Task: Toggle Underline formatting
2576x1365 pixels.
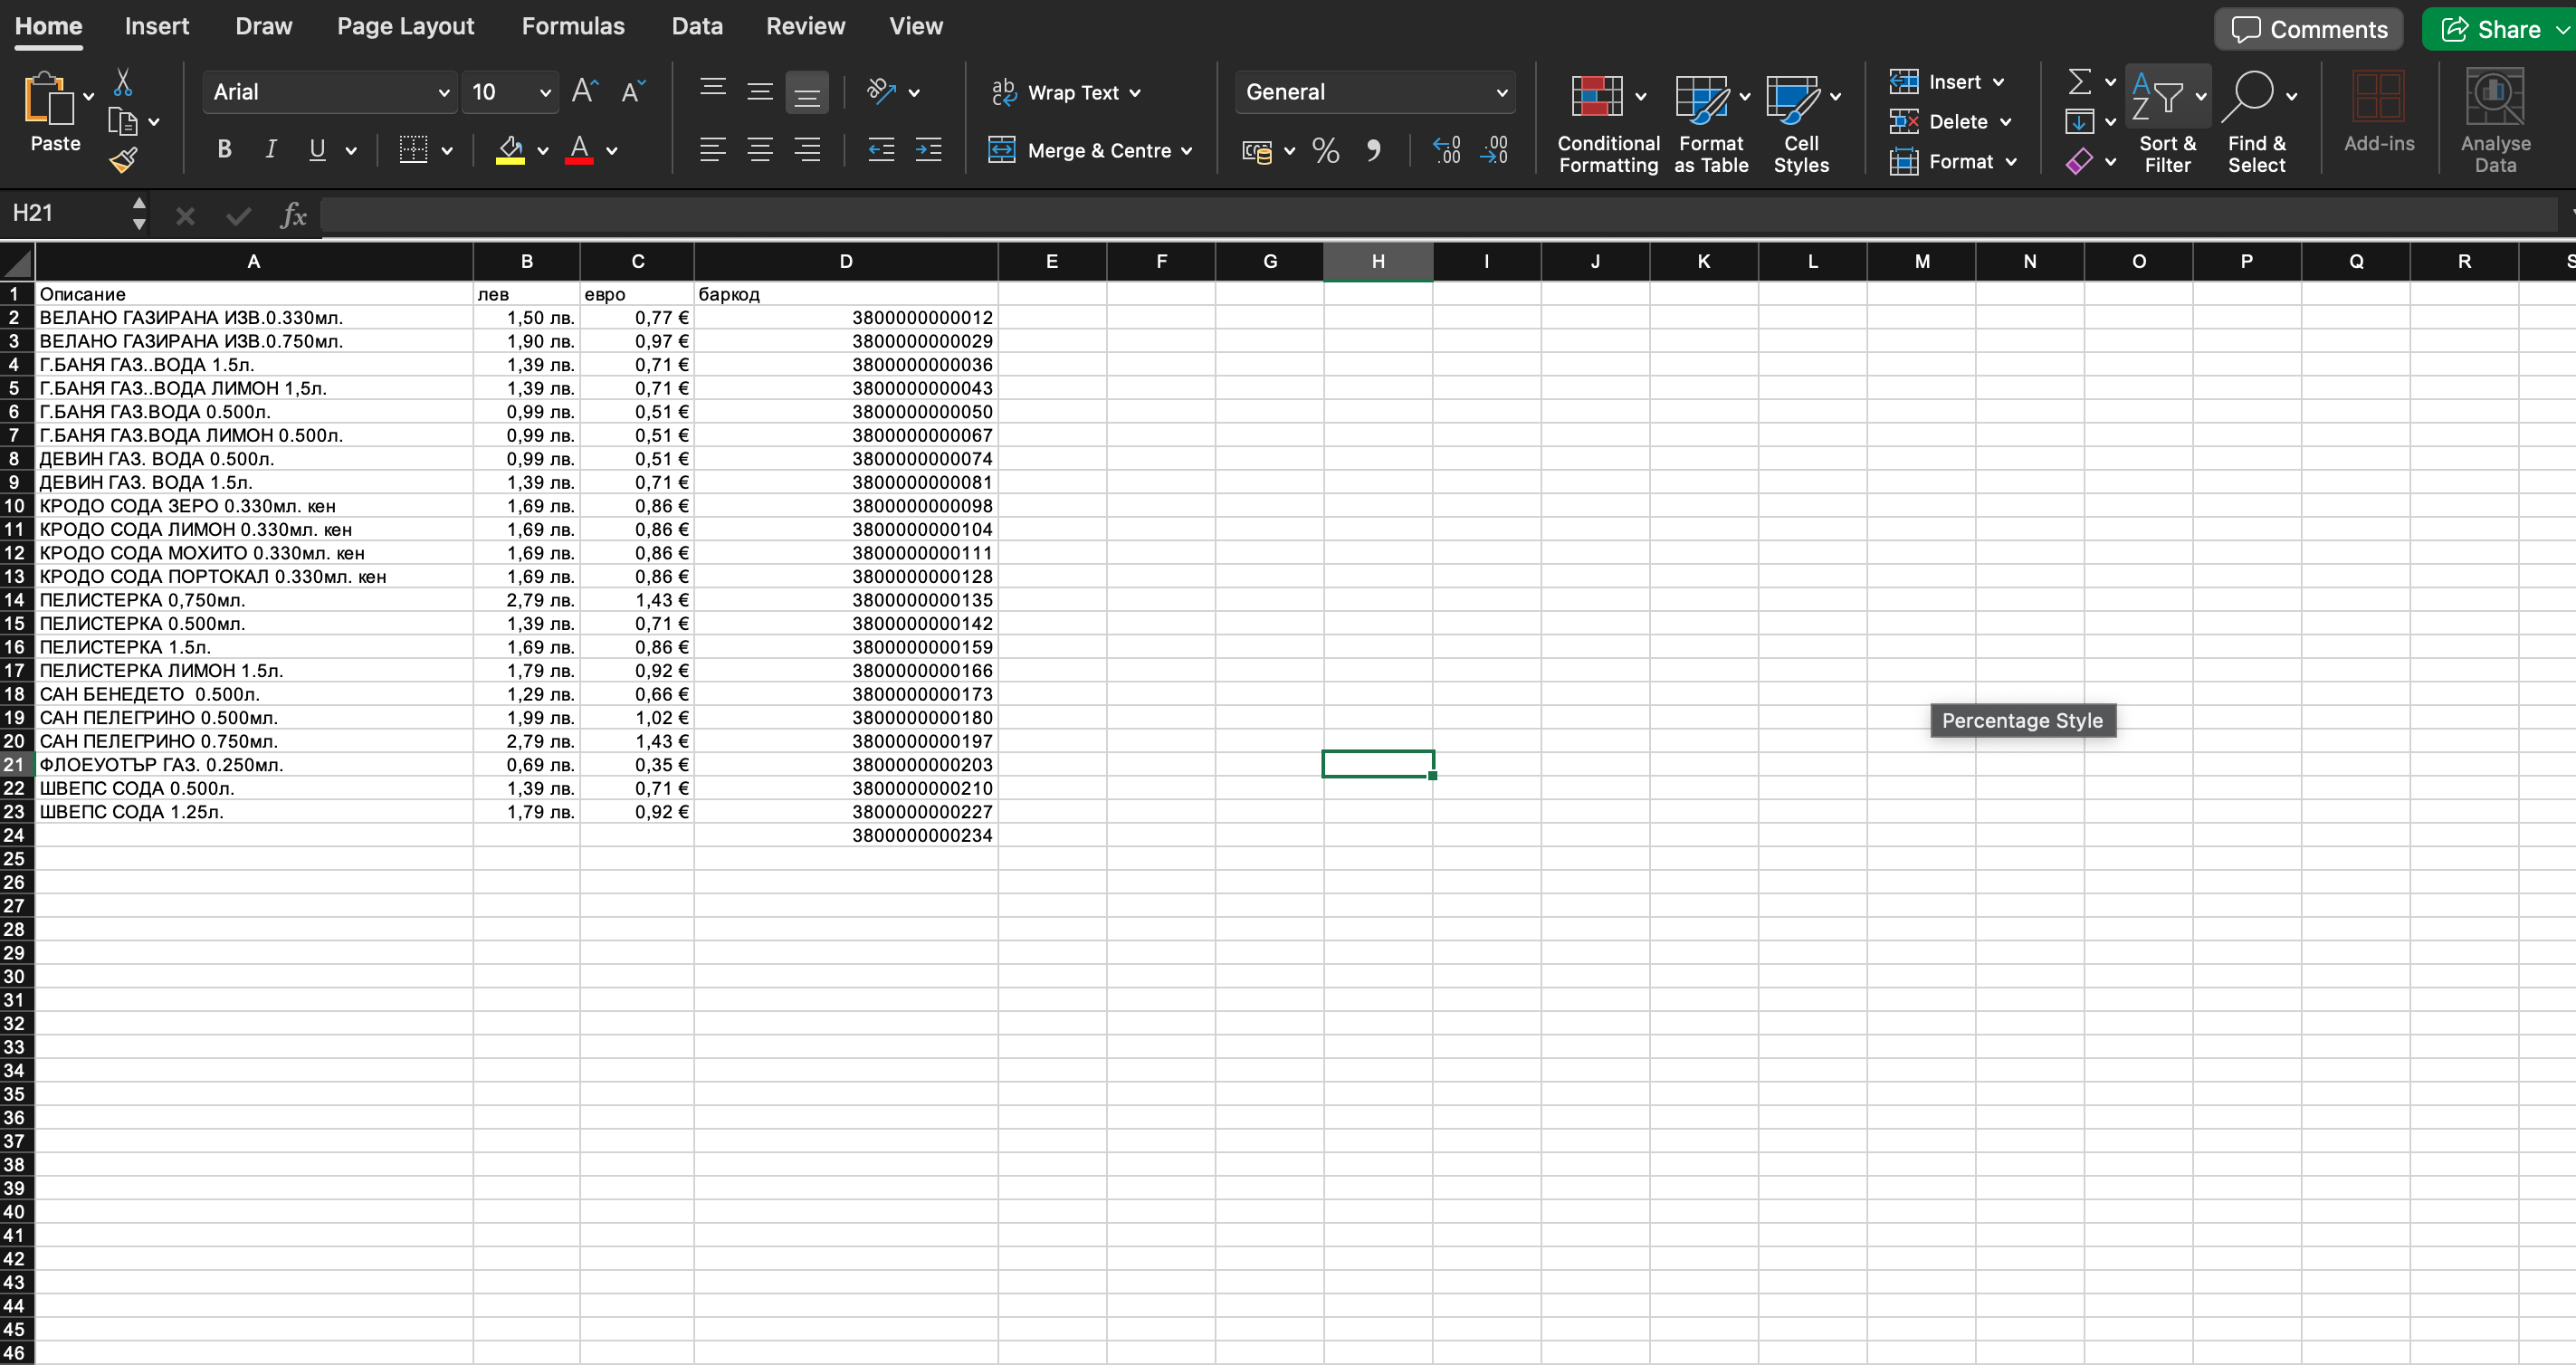Action: [x=318, y=150]
